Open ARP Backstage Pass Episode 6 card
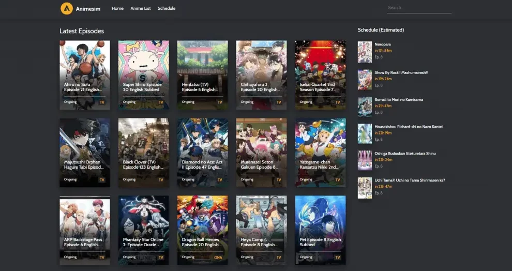Viewport: 512px width, 271px height. click(x=85, y=230)
